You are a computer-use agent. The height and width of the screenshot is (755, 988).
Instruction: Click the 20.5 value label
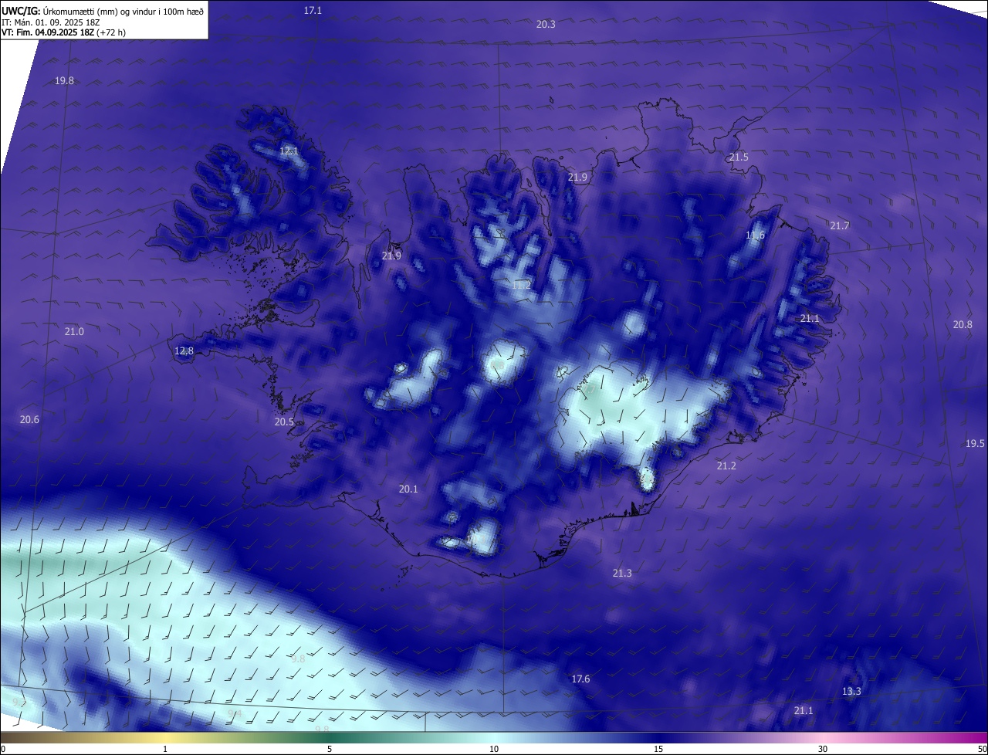[284, 422]
